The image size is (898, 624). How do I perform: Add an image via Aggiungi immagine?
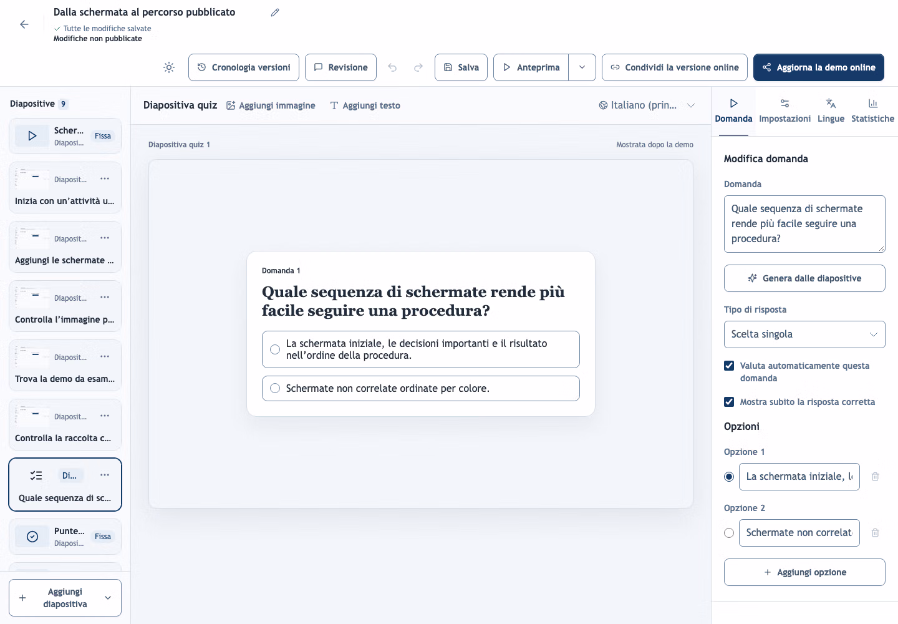pyautogui.click(x=271, y=105)
